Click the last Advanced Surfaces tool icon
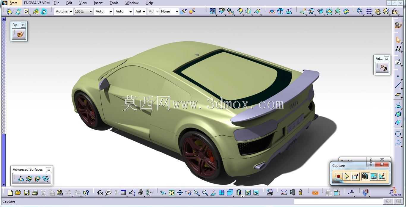Screen dimensions: 406x207 click(45, 179)
